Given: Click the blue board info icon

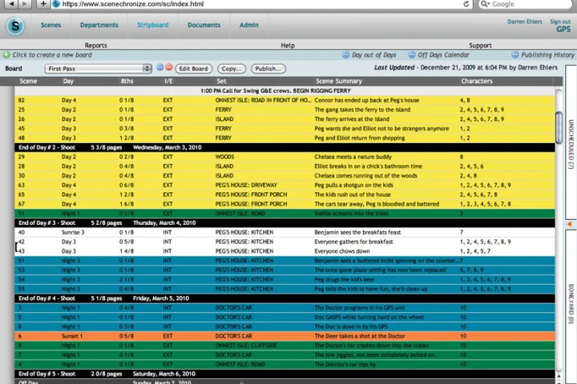Looking at the screenshot, I should (x=159, y=67).
